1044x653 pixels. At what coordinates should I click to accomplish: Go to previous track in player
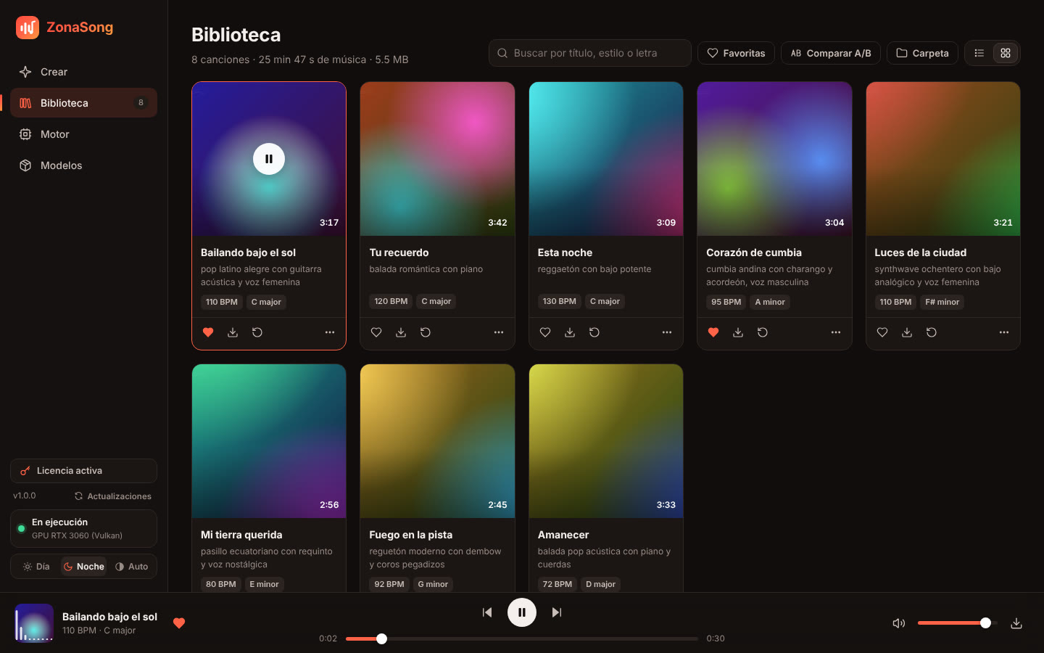(487, 612)
